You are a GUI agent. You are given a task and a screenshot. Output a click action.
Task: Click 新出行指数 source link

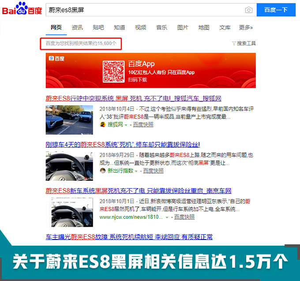(120, 171)
